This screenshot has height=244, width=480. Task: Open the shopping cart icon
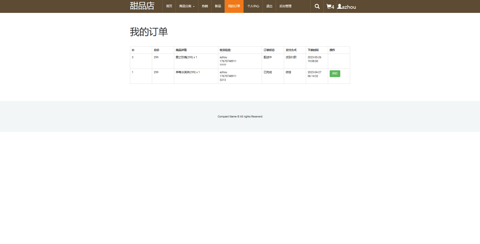pyautogui.click(x=330, y=6)
